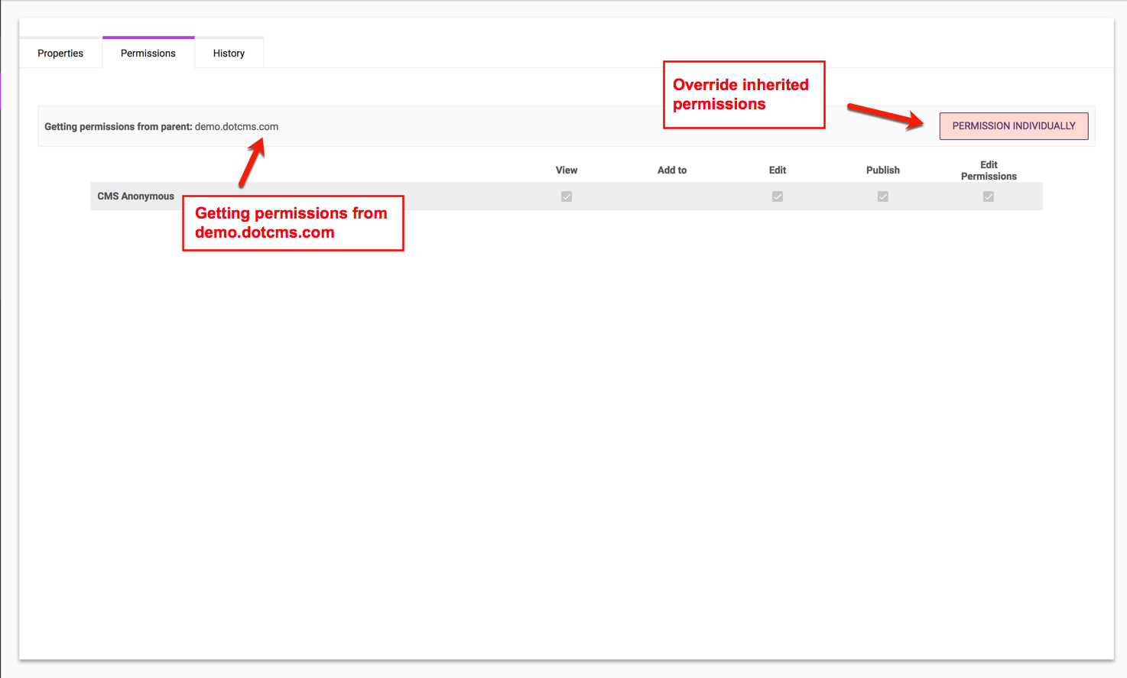Click the Override inherited permissions annotation box
Image resolution: width=1127 pixels, height=678 pixels.
[743, 95]
